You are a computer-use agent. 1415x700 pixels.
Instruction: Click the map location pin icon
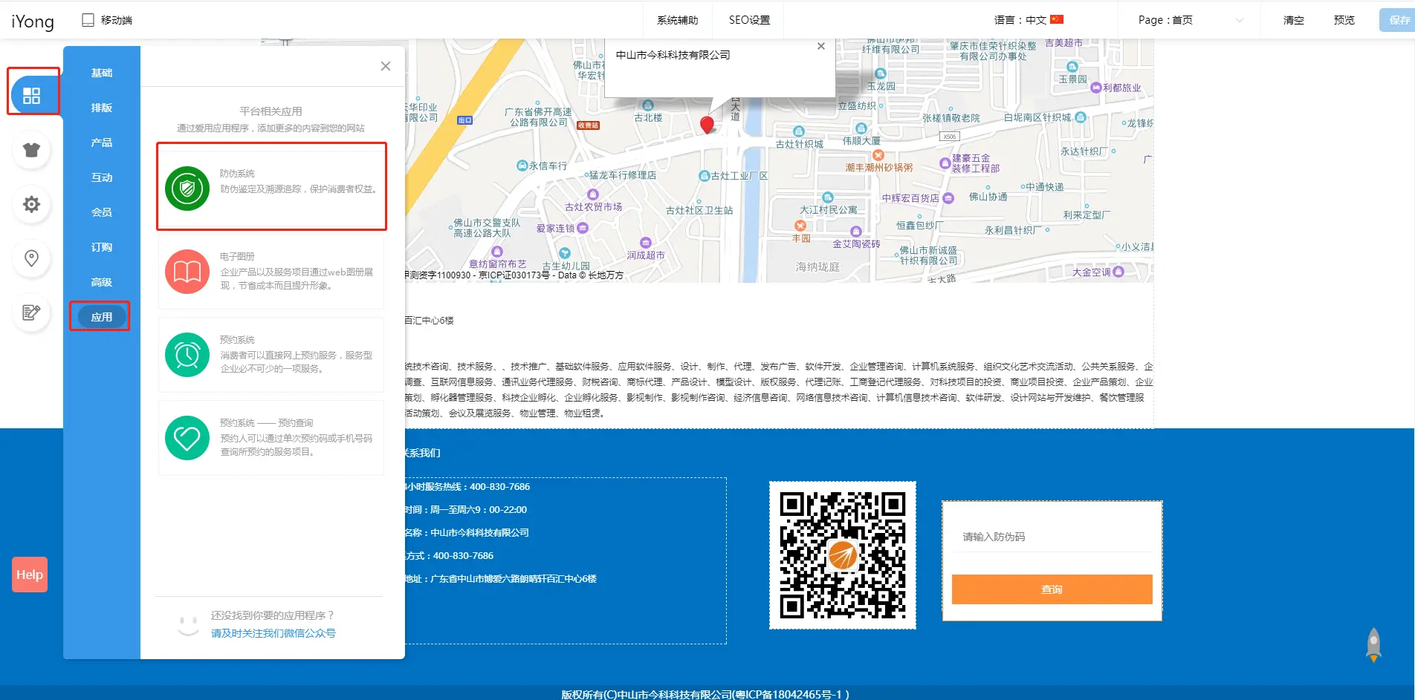coord(31,258)
